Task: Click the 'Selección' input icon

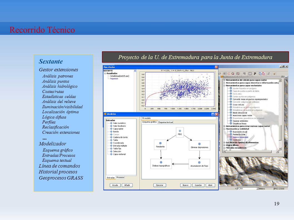Action: coord(111,151)
